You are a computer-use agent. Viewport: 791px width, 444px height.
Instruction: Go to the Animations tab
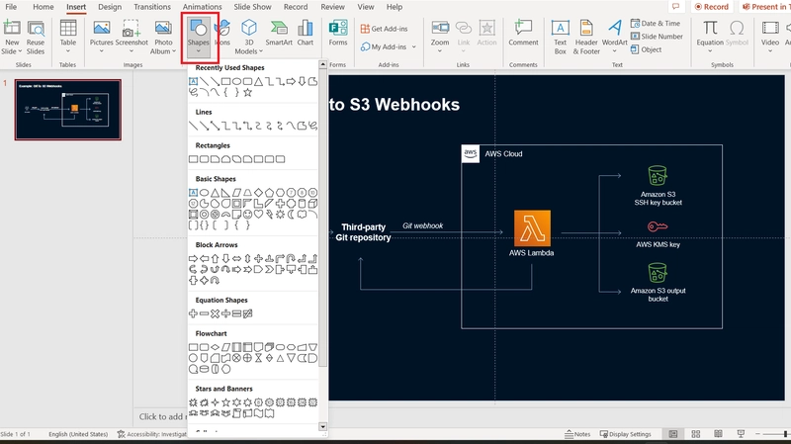202,7
